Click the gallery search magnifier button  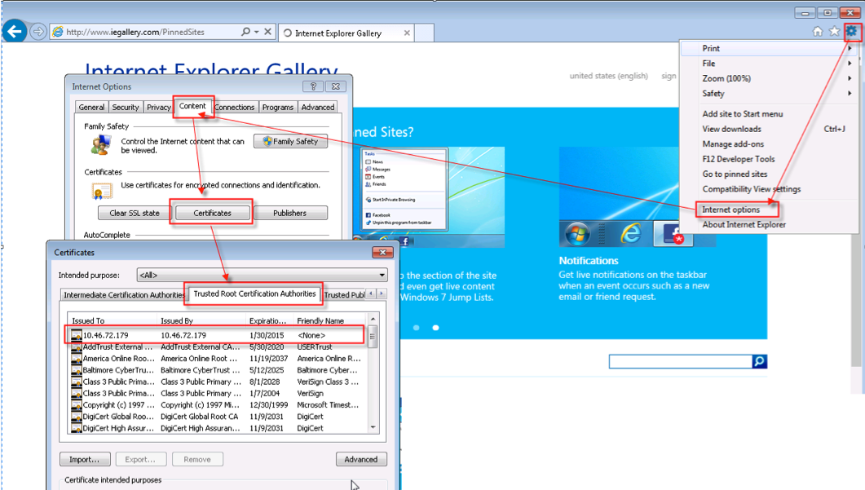click(x=760, y=361)
